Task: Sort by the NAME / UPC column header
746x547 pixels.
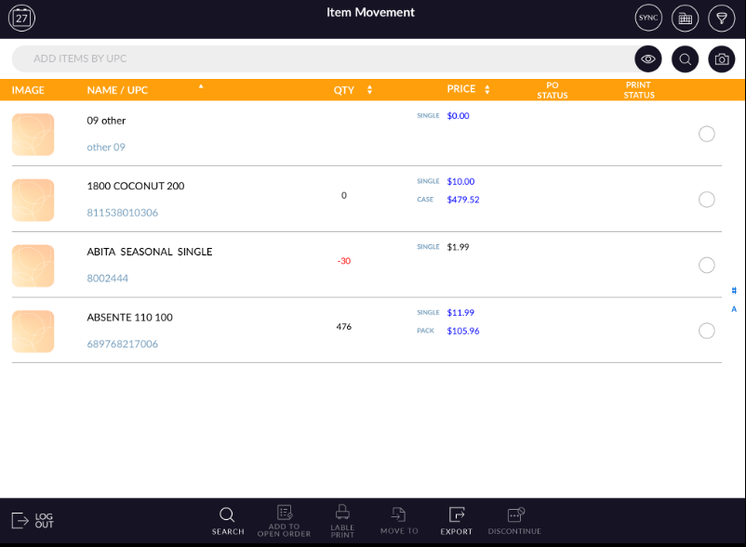Action: click(117, 90)
